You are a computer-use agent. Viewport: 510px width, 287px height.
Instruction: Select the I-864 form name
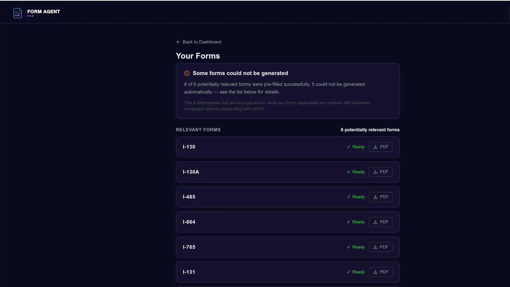189,222
